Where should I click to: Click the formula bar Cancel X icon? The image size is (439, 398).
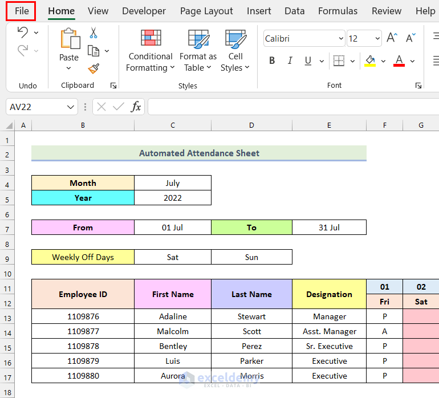pyautogui.click(x=101, y=107)
